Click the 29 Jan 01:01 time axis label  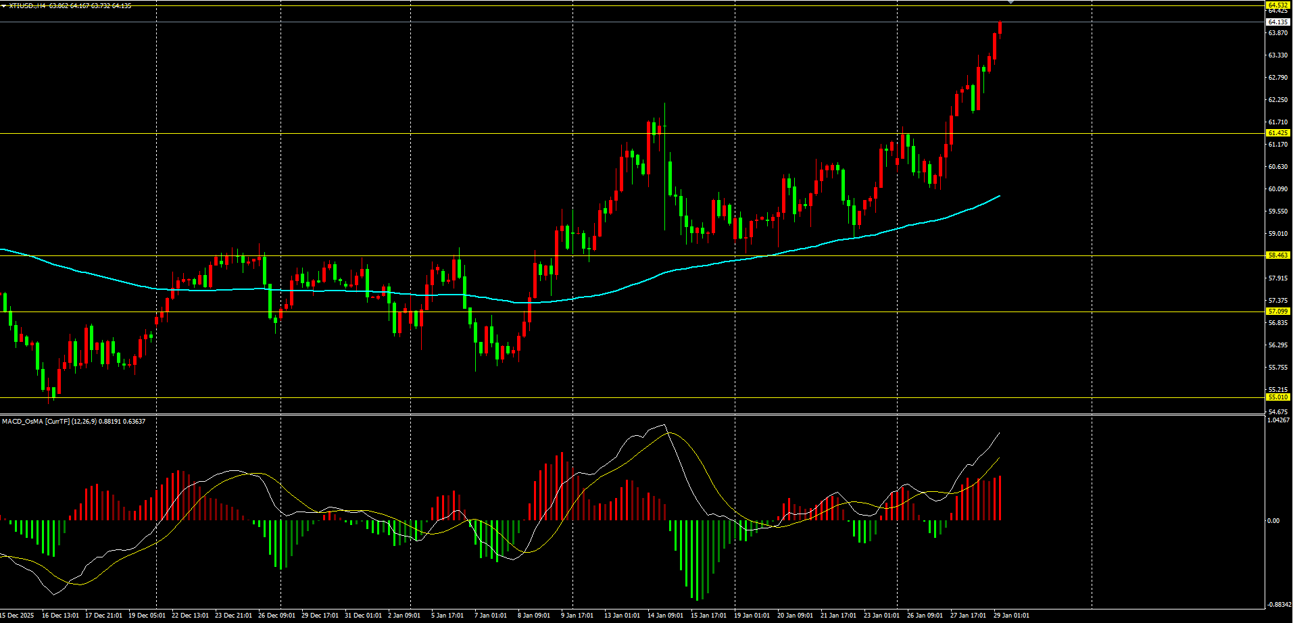click(x=1011, y=616)
